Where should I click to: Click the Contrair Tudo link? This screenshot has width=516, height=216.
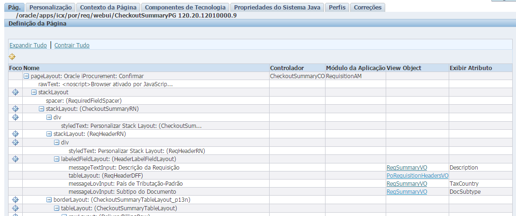pos(72,45)
